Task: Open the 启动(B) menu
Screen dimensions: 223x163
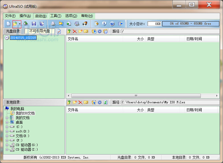Action: (41, 16)
